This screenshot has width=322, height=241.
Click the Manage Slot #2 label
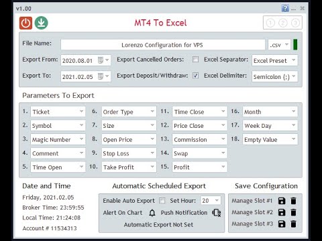(x=252, y=212)
